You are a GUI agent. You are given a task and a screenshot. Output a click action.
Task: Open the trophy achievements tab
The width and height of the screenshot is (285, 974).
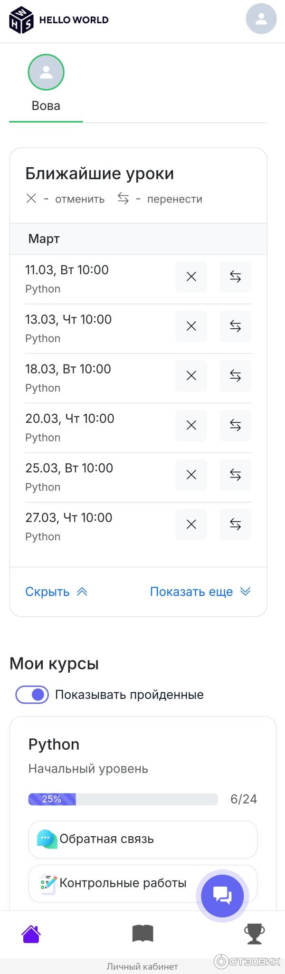[x=254, y=934]
